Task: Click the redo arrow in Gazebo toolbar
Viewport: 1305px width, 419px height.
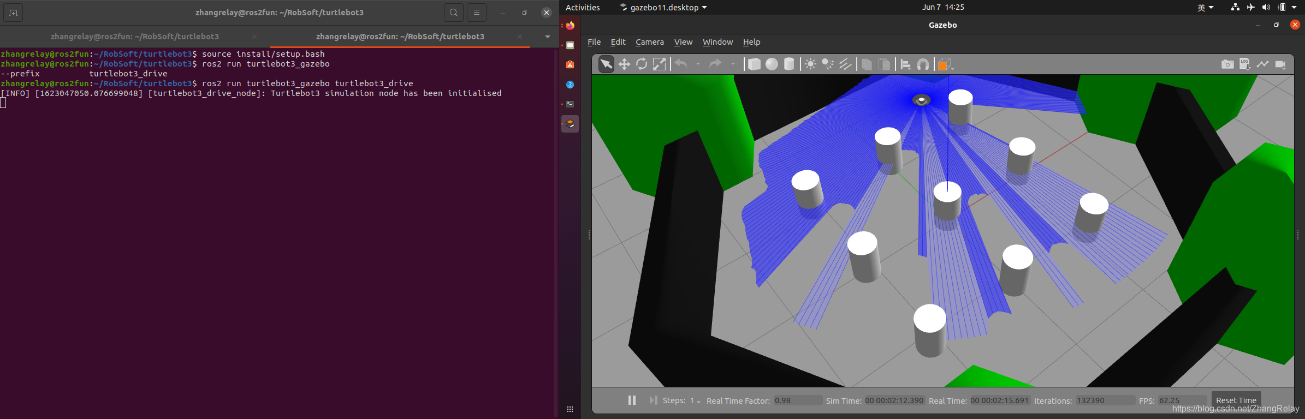Action: (x=715, y=64)
